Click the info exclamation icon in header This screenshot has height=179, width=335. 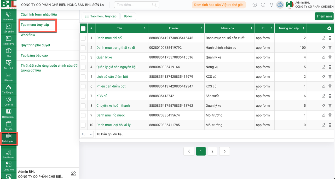click(x=263, y=5)
